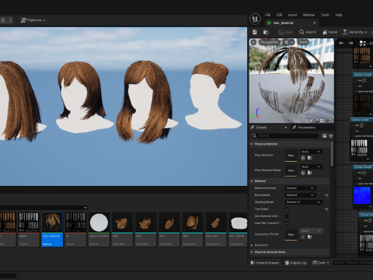
Task: Click the Apply toolbar button
Action: point(285,32)
